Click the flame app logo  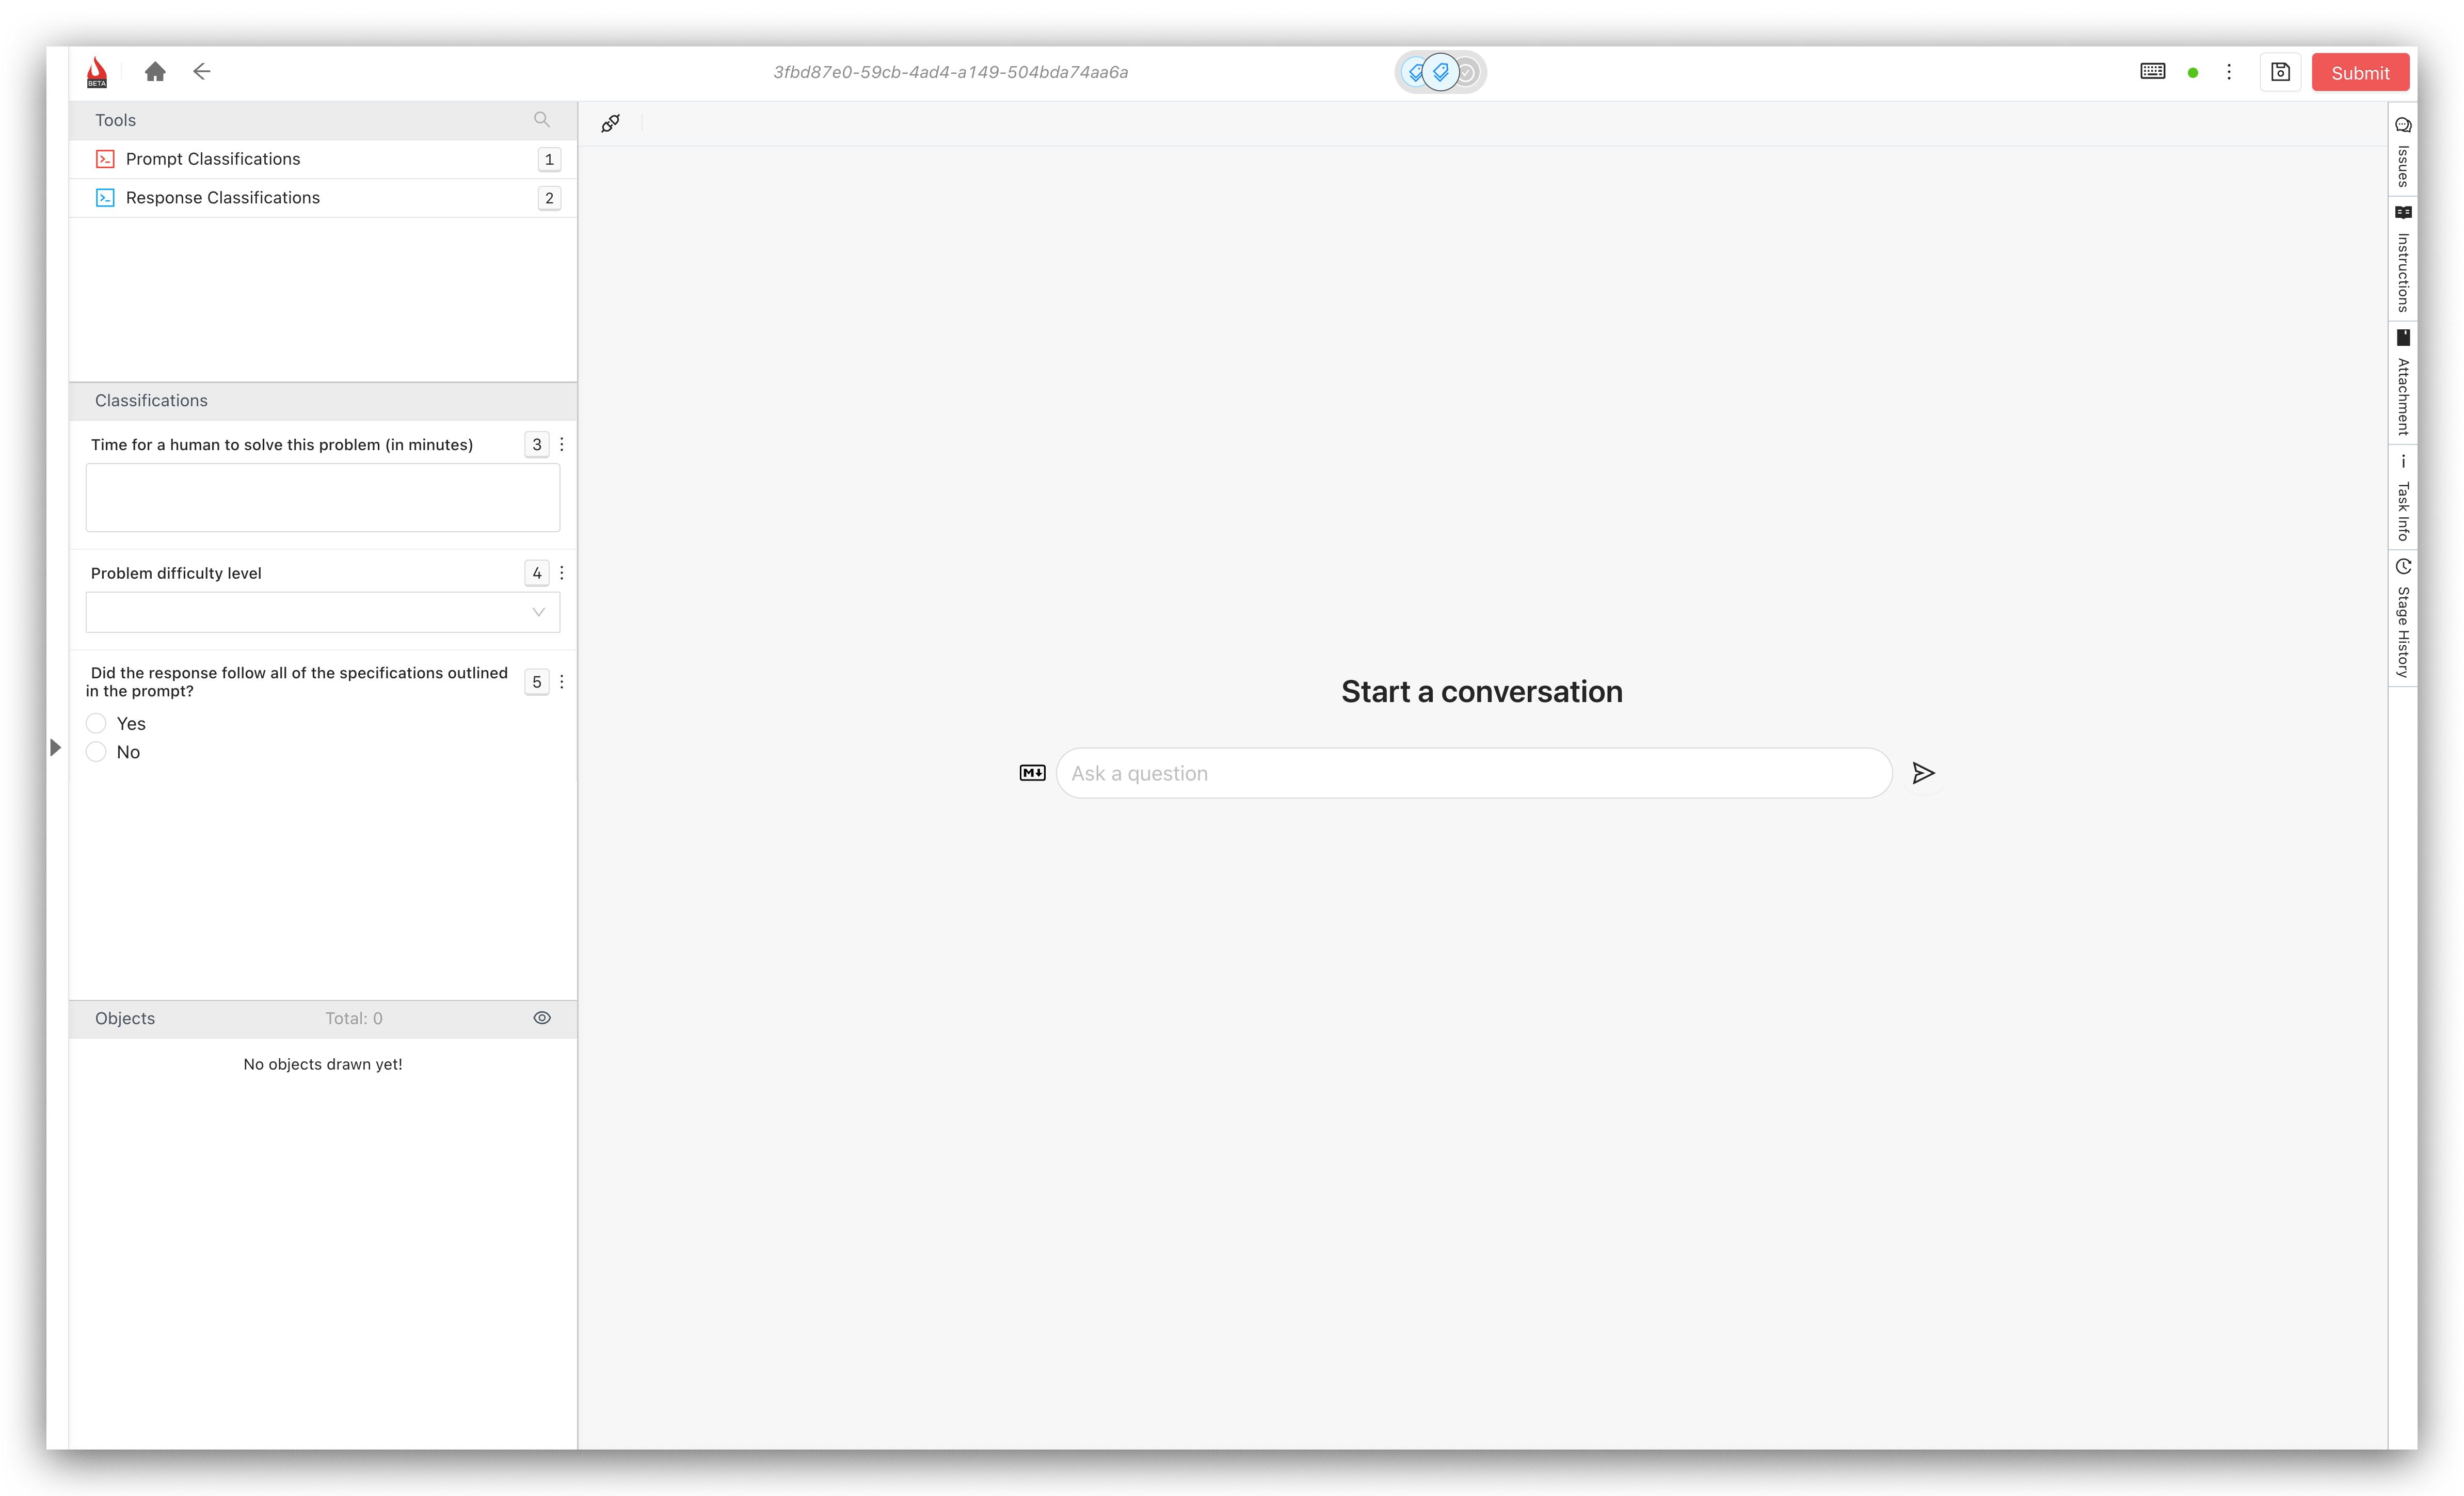pyautogui.click(x=97, y=72)
